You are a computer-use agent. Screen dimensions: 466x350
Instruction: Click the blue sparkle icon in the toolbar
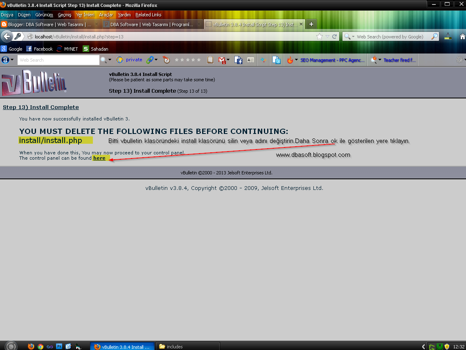tap(263, 60)
